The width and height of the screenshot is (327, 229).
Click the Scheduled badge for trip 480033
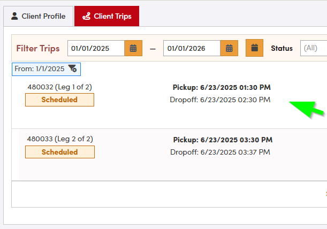point(59,152)
